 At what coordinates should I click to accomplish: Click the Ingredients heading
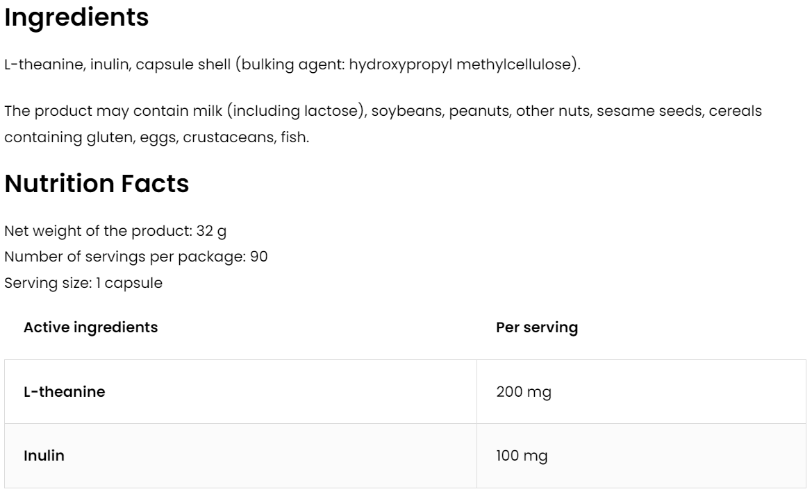[x=76, y=19]
